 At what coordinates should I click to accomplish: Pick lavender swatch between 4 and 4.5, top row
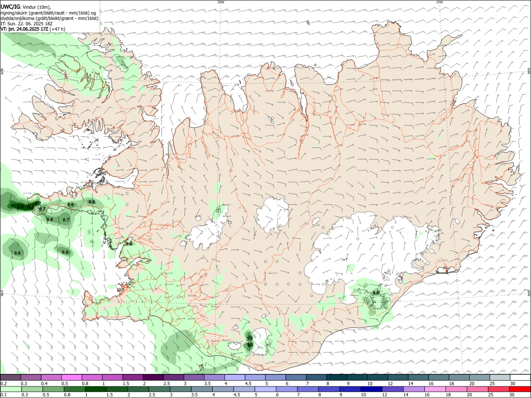pyautogui.click(x=234, y=377)
